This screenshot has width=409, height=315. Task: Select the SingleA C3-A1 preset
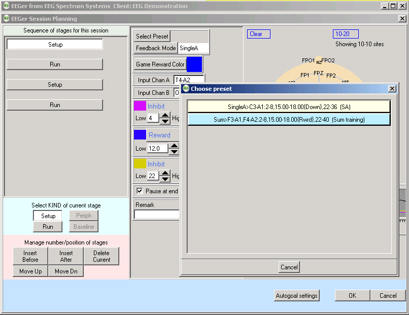[288, 107]
